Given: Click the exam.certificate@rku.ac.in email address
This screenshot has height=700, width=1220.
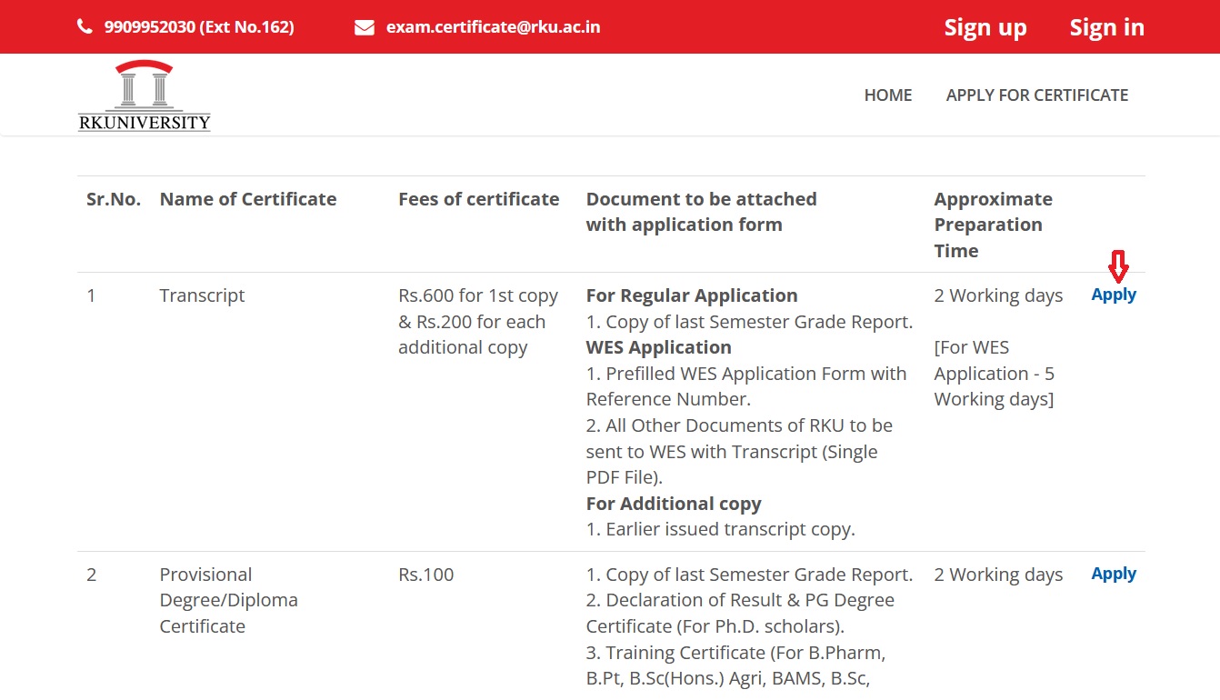Looking at the screenshot, I should click(493, 27).
